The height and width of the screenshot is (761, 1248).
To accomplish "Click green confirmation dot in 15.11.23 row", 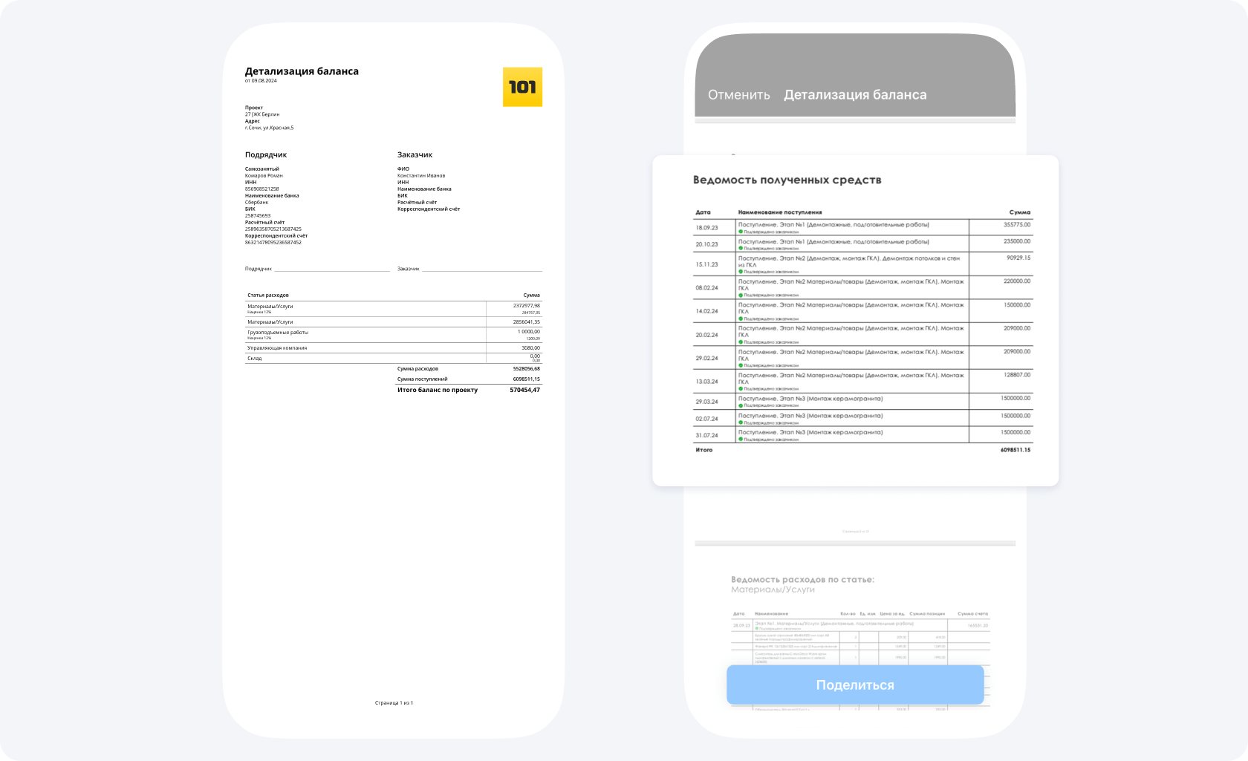I will (x=741, y=272).
